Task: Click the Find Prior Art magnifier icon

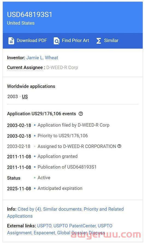Action: [56, 41]
